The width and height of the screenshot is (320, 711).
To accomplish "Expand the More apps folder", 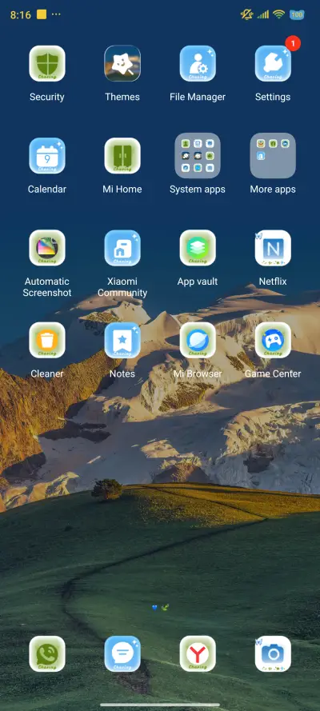I will tap(273, 155).
